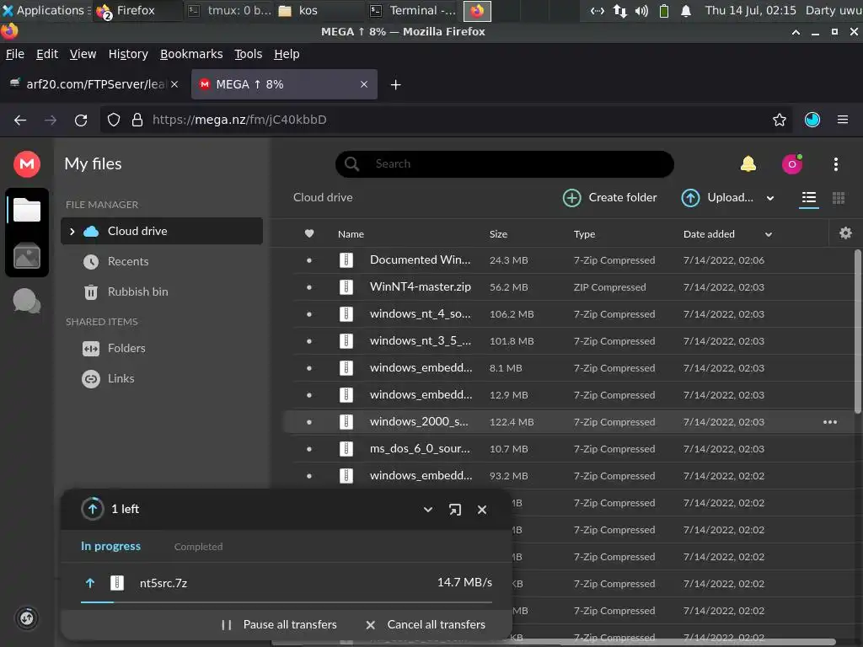Open a new Firefox tab
Viewport: 863px width, 647px height.
point(395,85)
